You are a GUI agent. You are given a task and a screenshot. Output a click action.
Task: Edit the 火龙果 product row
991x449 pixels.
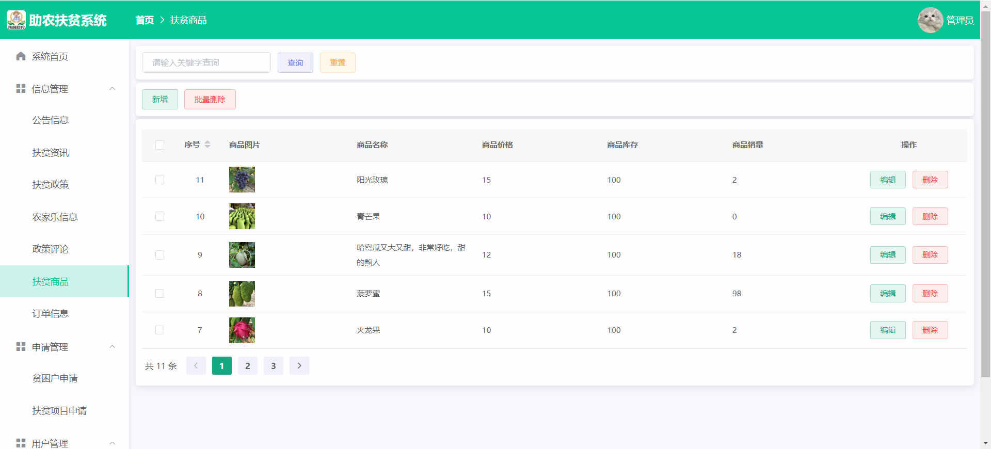[888, 330]
